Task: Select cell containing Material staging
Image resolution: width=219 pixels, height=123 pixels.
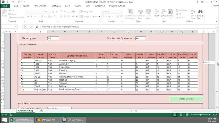Action: [77, 61]
